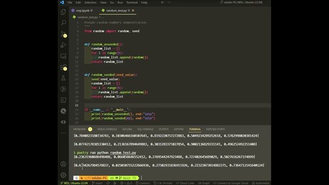Open the Microsoft Edge Tools view
The width and height of the screenshot is (329, 185).
[x=63, y=111]
